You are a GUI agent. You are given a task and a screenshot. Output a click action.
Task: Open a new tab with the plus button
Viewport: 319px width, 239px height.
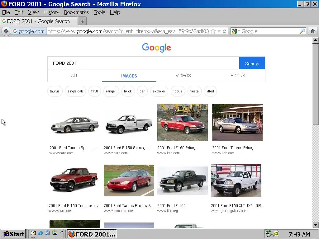pos(82,21)
